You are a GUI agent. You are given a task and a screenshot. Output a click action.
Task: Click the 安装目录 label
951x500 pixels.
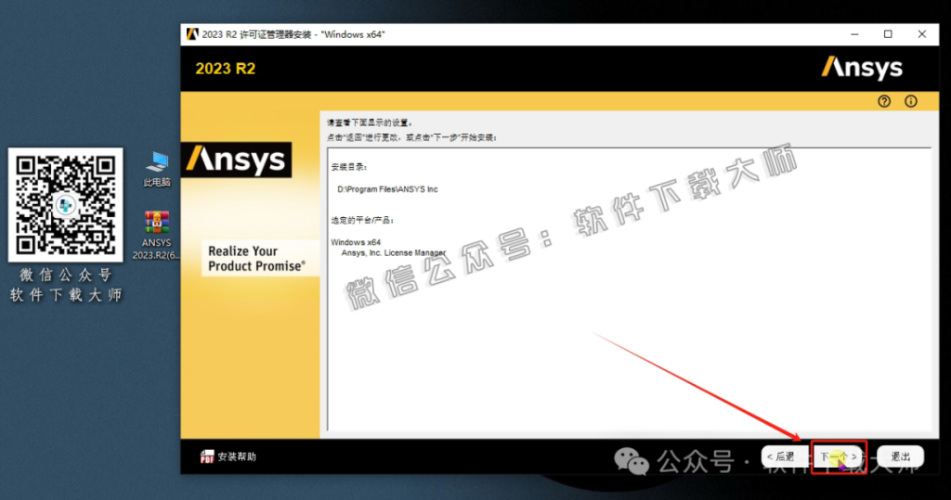point(349,167)
